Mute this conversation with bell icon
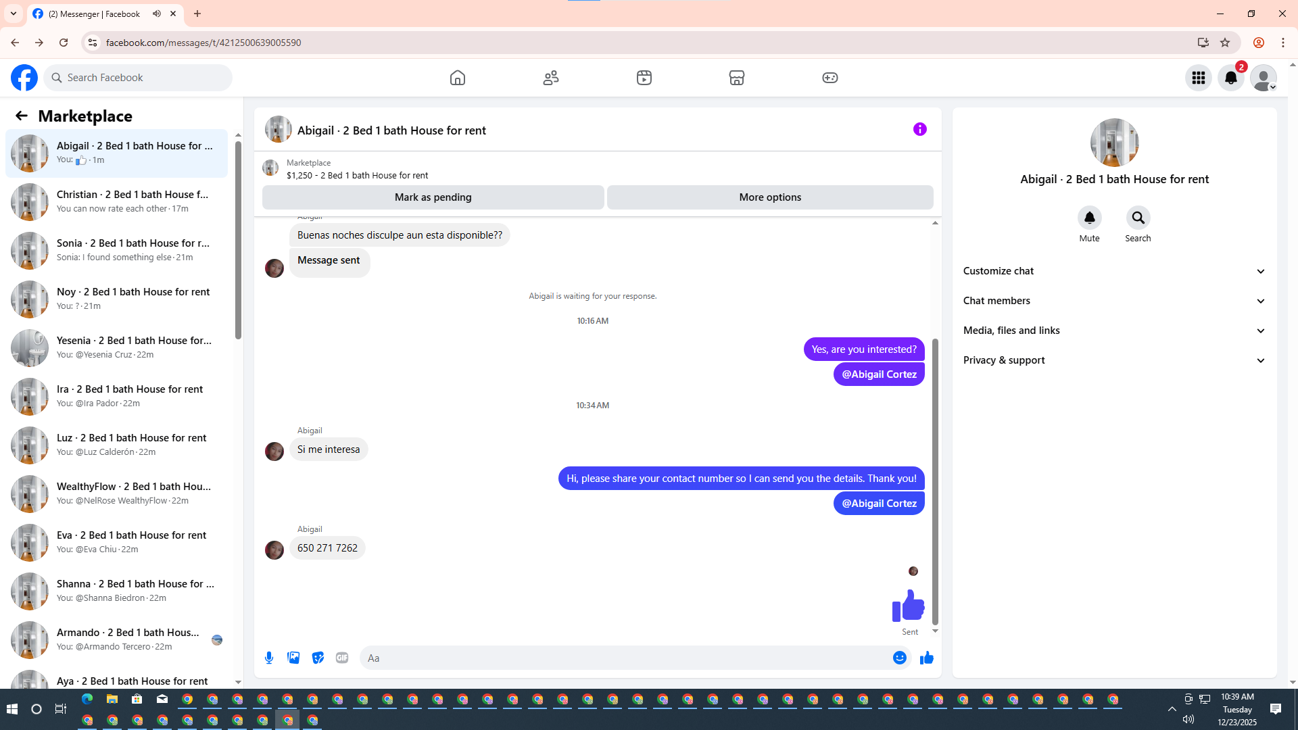 (1089, 218)
